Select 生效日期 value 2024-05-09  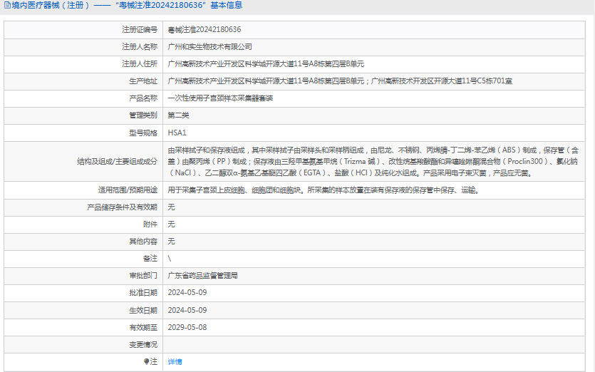(x=187, y=310)
